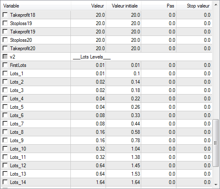Screen dimensions: 220x189
Task: Select the Takeprofit20 checkbox
Action: tap(5, 49)
